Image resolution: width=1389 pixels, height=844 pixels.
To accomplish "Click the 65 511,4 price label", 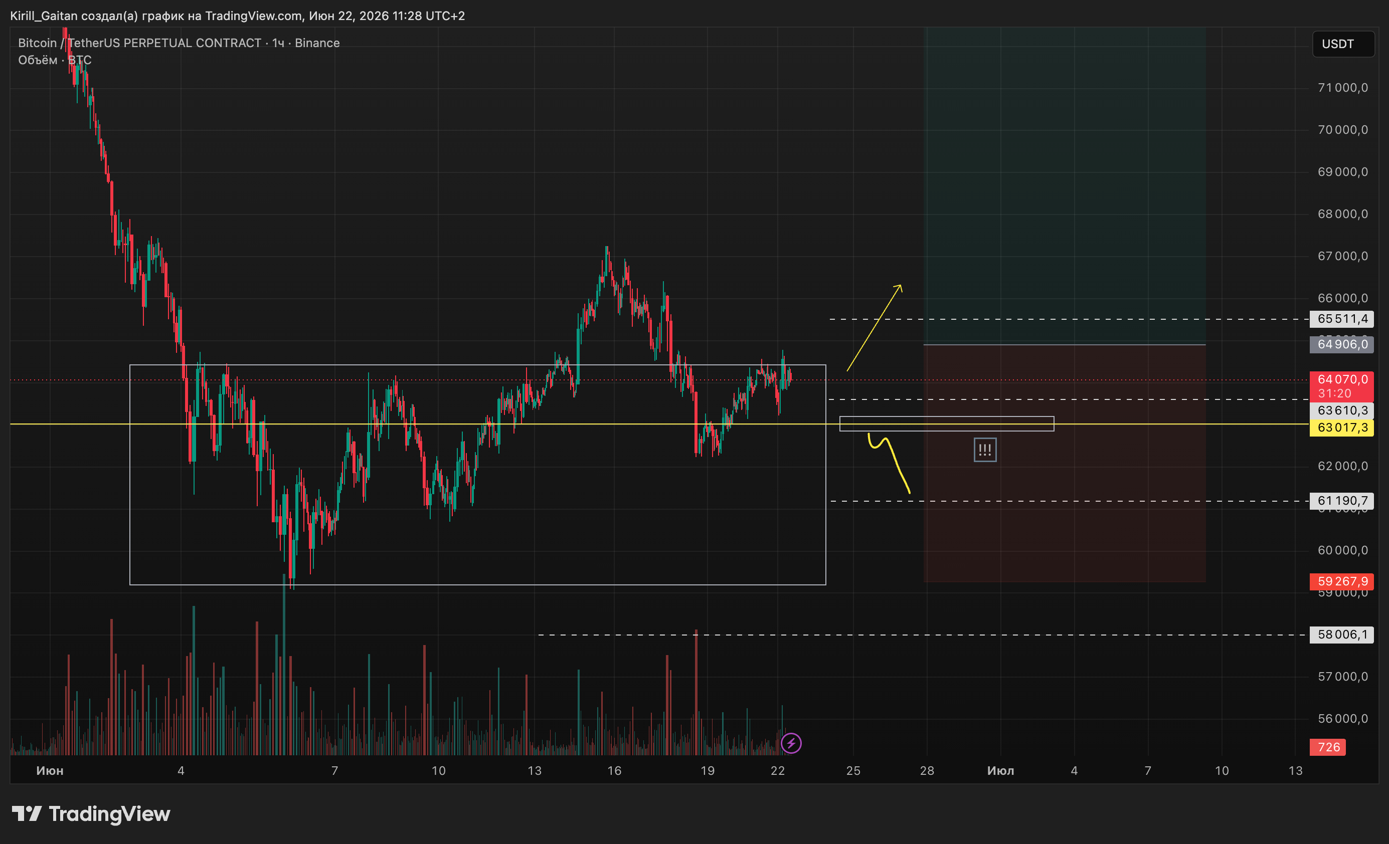I will tap(1342, 319).
